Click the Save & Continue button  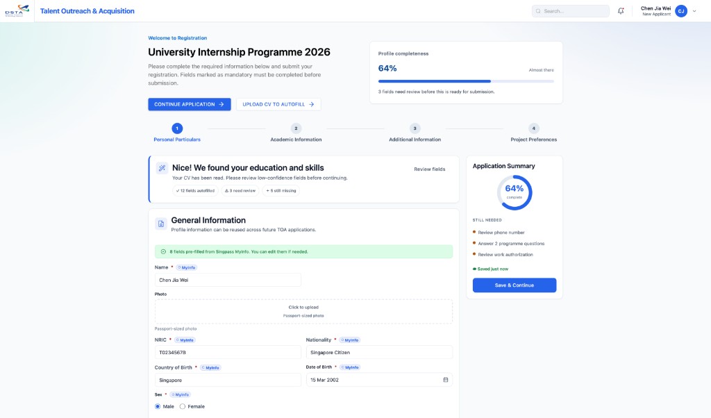(x=515, y=285)
